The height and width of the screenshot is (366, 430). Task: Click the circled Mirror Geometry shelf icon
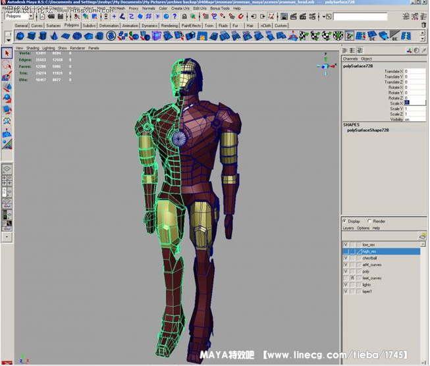click(111, 36)
